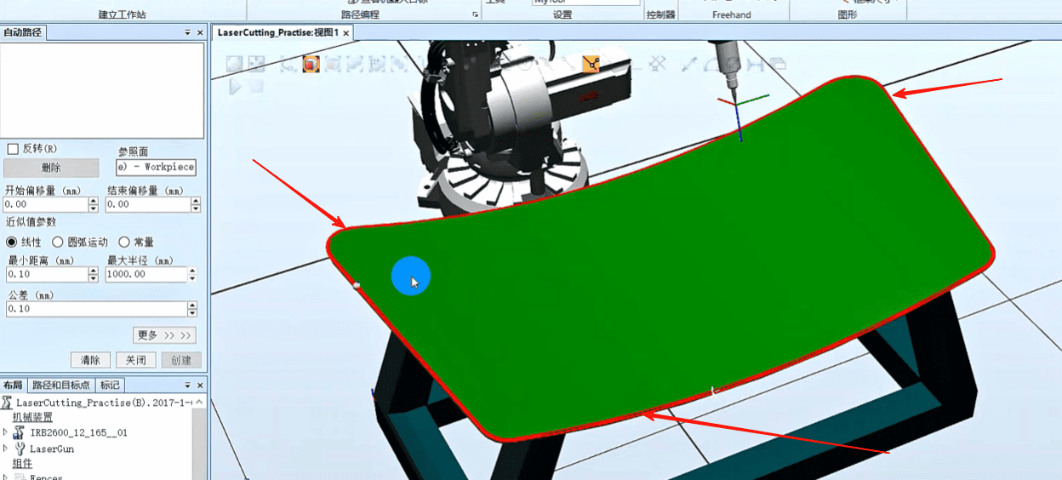Switch to the 标记 tab

pos(110,386)
